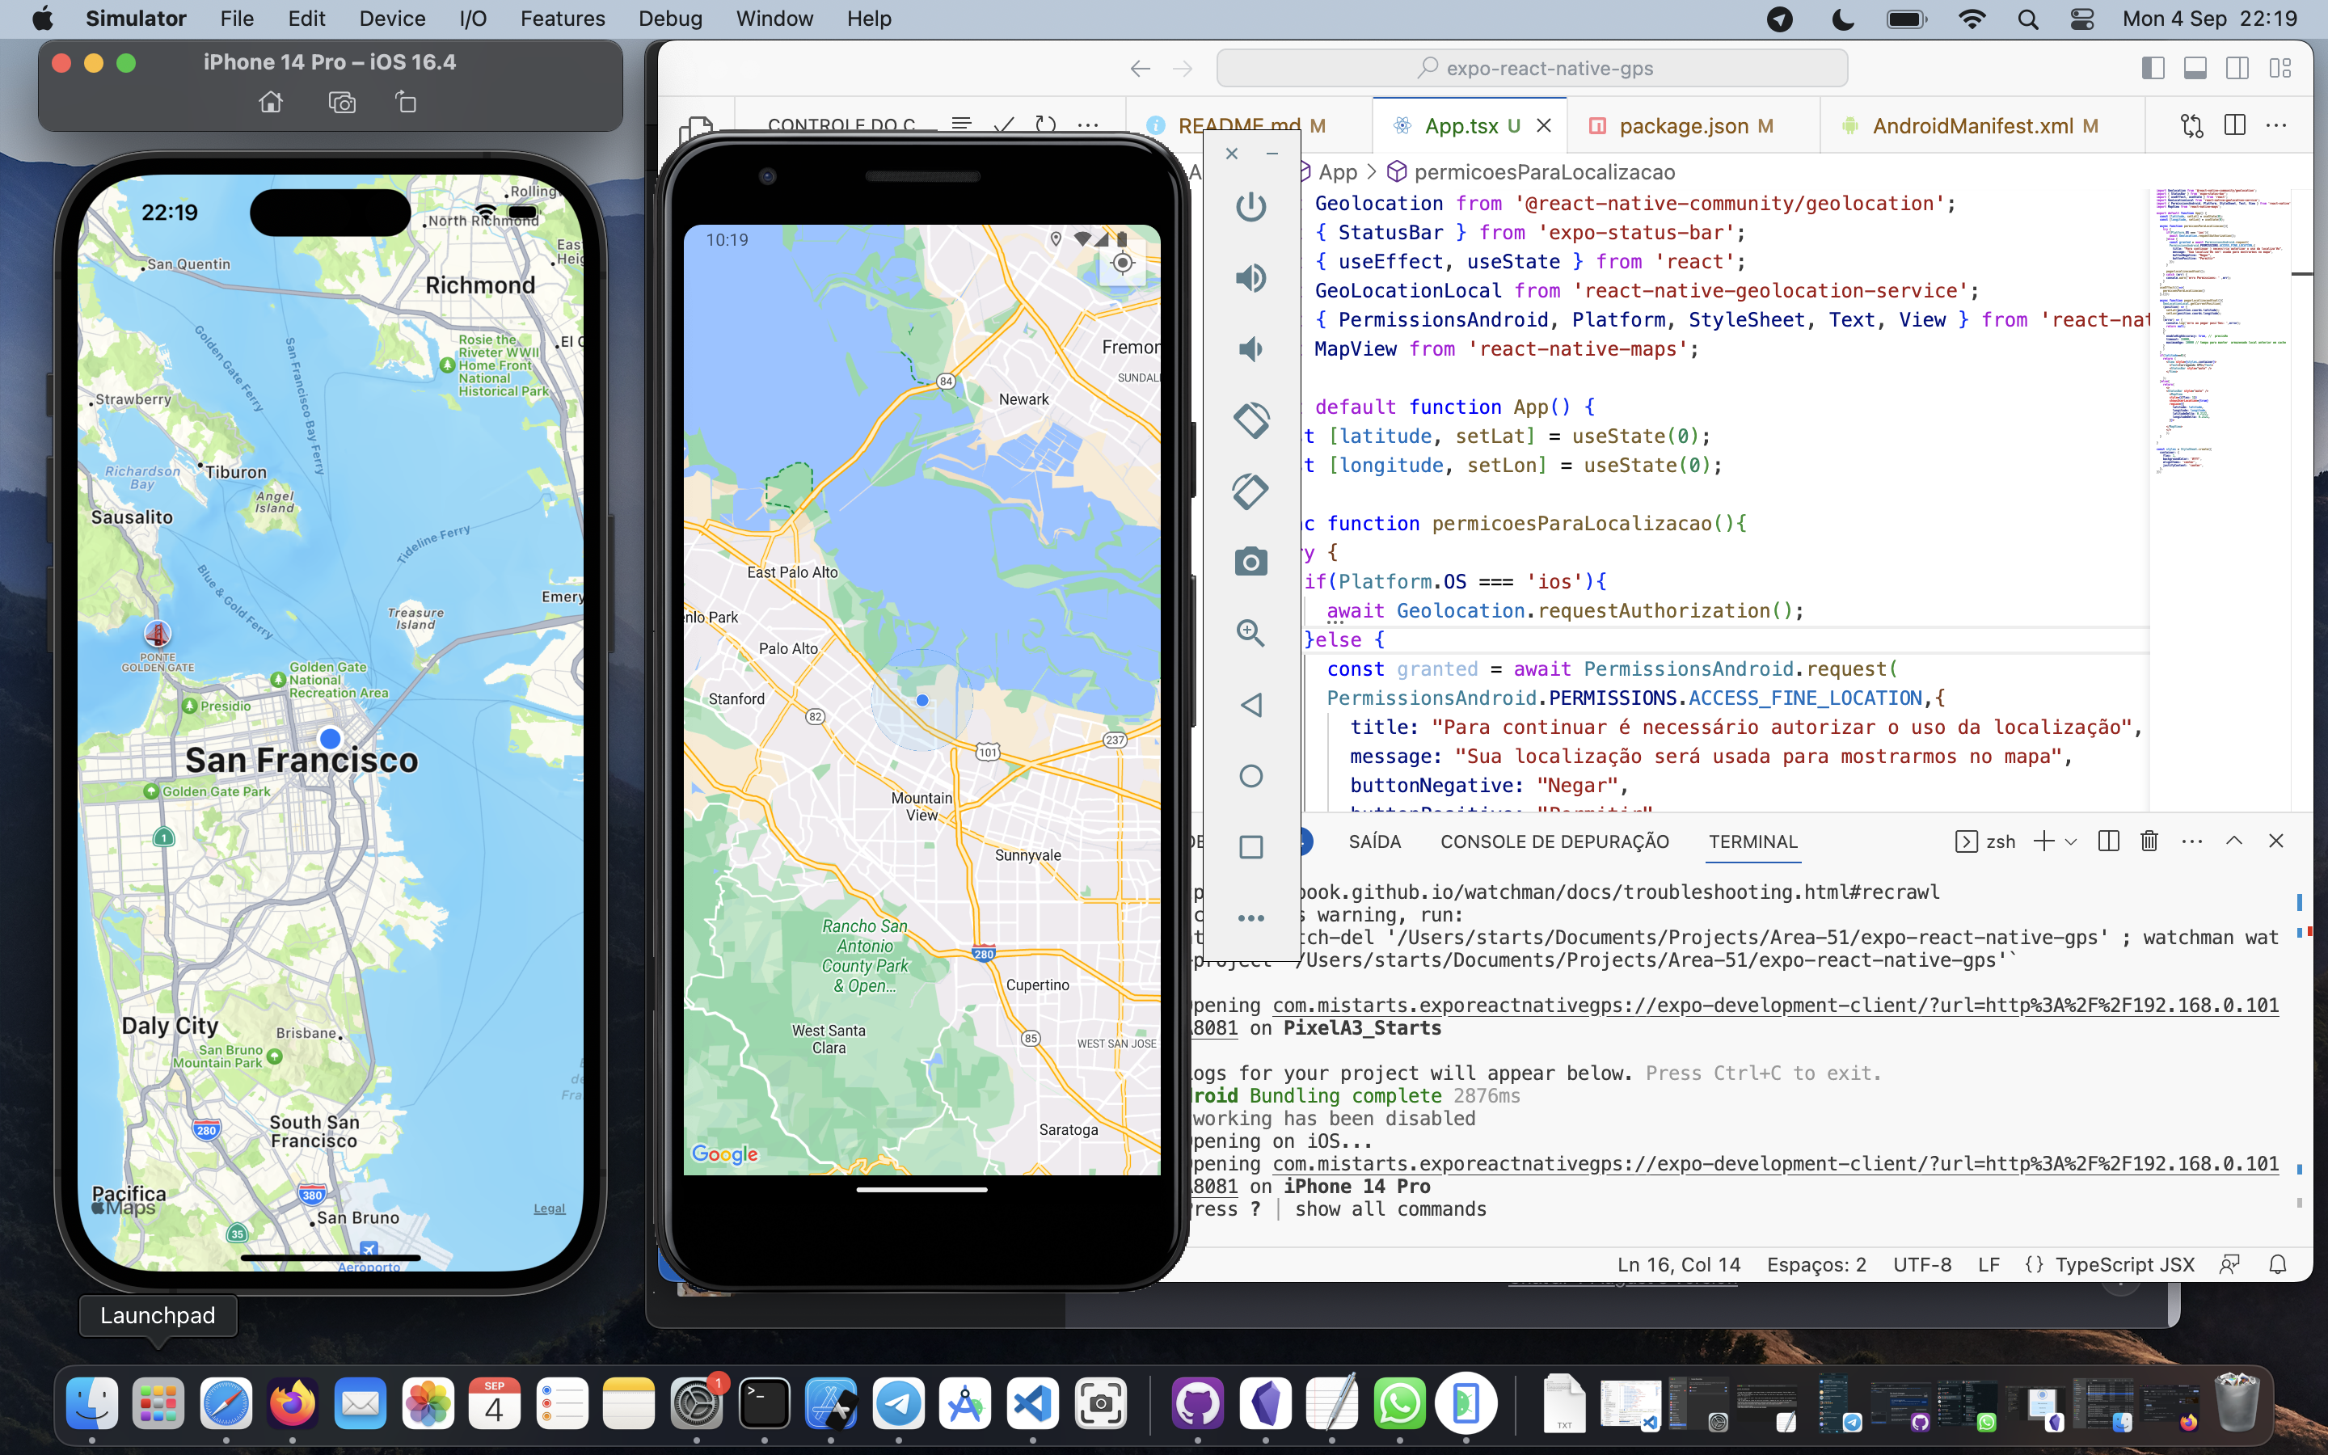Select the language mode TypeScript JSX

[2124, 1264]
